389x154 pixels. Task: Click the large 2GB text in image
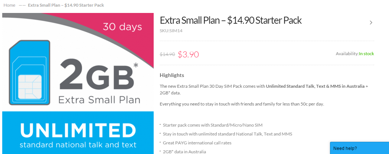(x=96, y=74)
